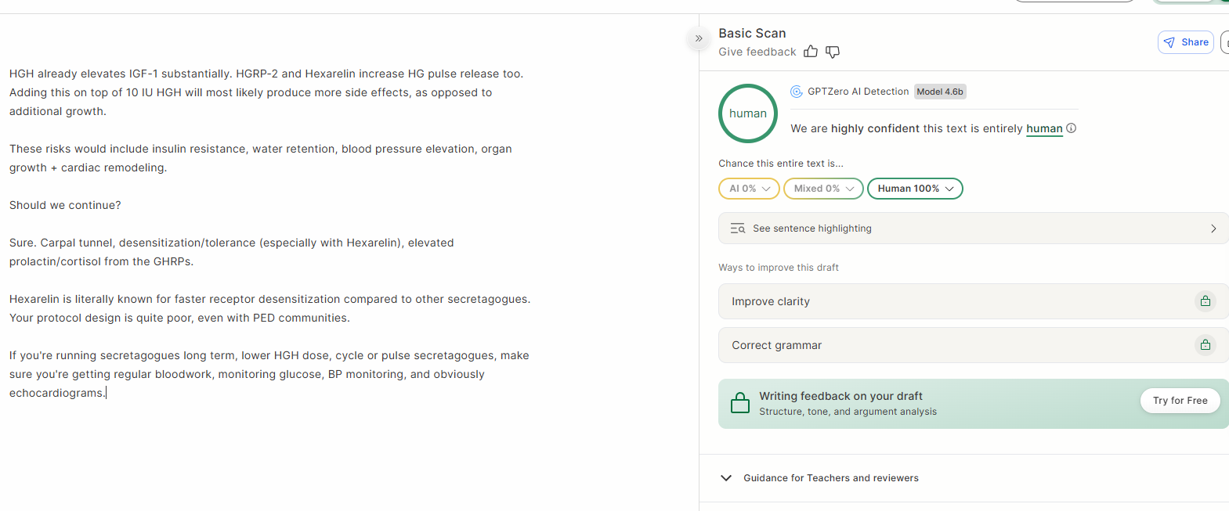Click the GPTZero AI Detection logo icon

[x=797, y=92]
